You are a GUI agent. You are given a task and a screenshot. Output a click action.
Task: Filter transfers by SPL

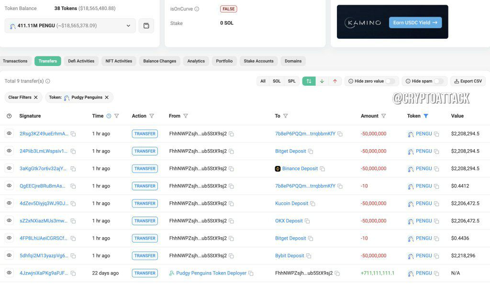[291, 81]
